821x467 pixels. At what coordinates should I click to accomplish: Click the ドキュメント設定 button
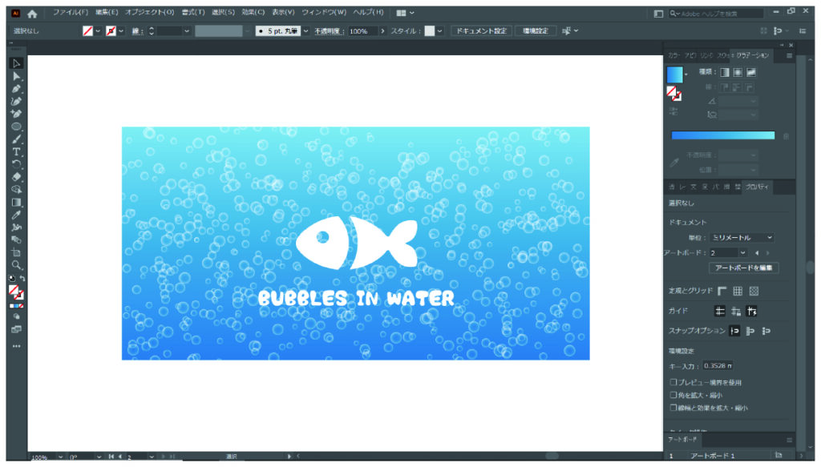[481, 31]
